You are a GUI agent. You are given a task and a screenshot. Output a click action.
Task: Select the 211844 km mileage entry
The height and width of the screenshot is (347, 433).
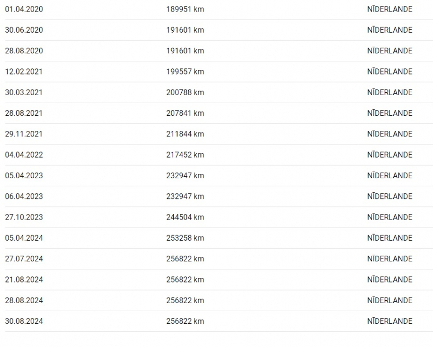[185, 134]
